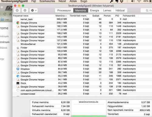Image resolution: width=152 pixels, height=117 pixels.
Task: Click the icon of the 39,8 MB Chrome Helper
Action: click(x=18, y=87)
